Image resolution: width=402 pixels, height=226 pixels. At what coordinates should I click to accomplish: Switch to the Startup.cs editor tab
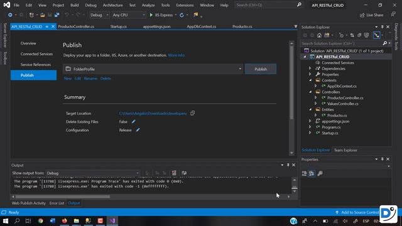coord(119,26)
